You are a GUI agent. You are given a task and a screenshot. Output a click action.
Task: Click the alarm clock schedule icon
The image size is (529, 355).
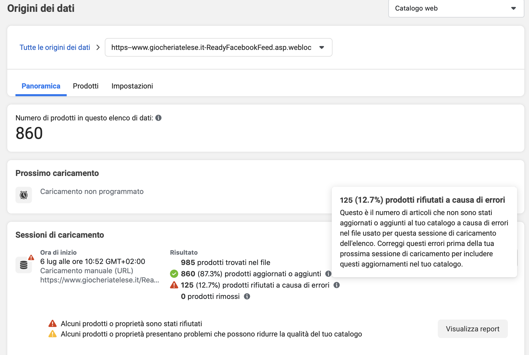tap(24, 195)
